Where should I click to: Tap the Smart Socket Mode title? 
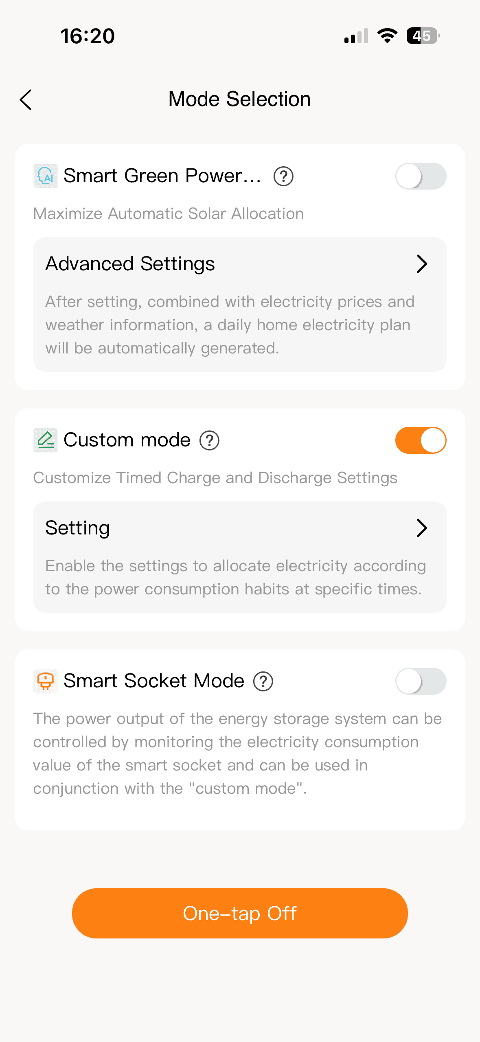click(x=154, y=681)
